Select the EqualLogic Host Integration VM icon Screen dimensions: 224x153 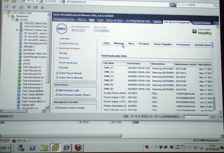(x=20, y=53)
